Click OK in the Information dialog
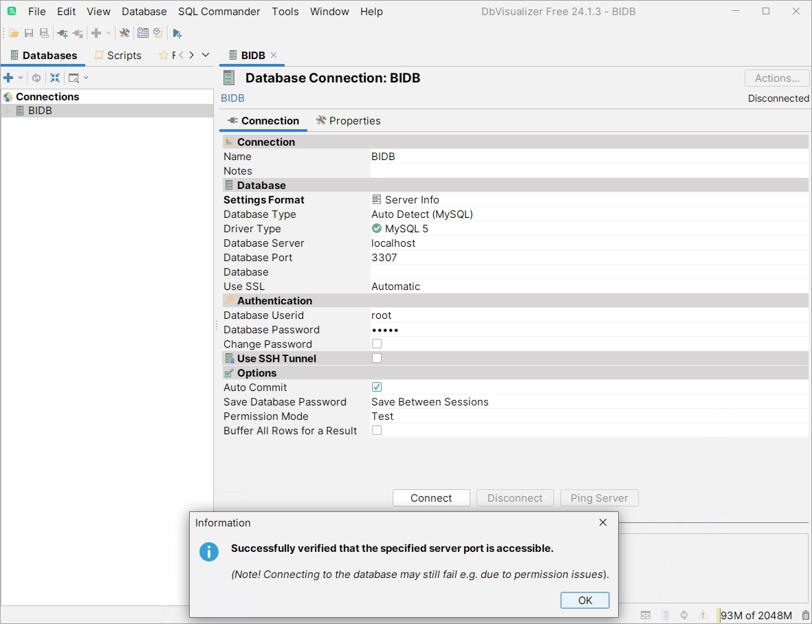 point(584,600)
